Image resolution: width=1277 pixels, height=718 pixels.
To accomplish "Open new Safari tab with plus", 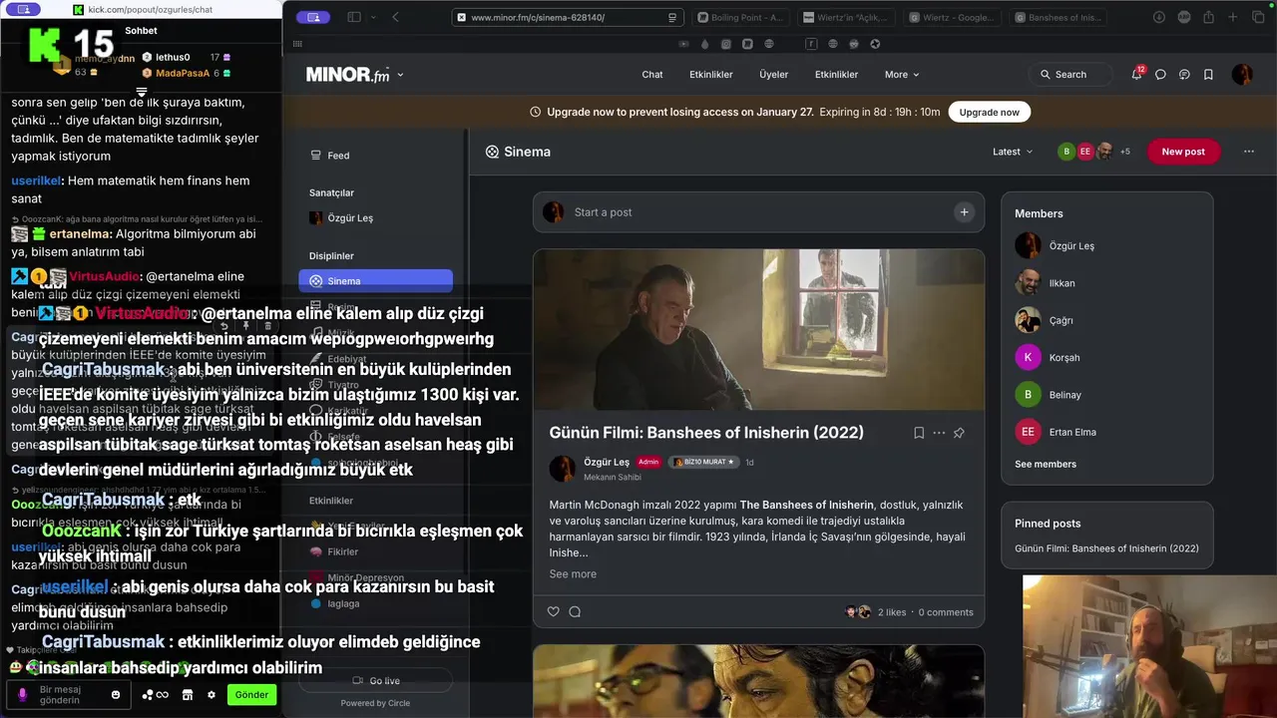I will pyautogui.click(x=1233, y=17).
